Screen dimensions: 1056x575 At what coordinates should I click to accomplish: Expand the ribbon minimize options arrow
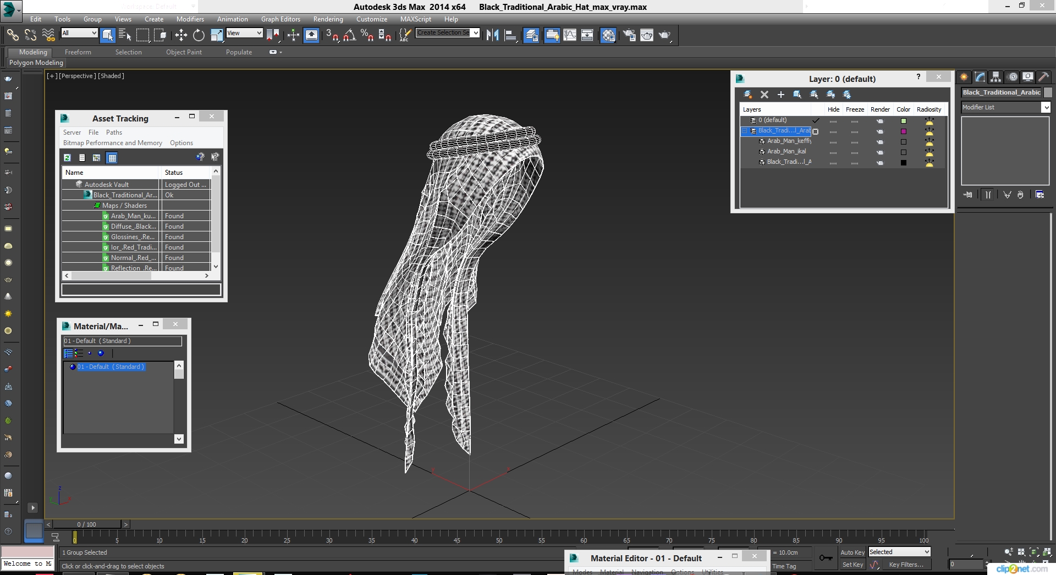280,52
